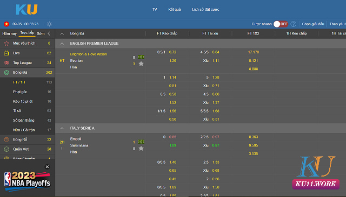The image size is (346, 197).
Task: Click the Vietnam flag language icon
Action: click(x=6, y=24)
